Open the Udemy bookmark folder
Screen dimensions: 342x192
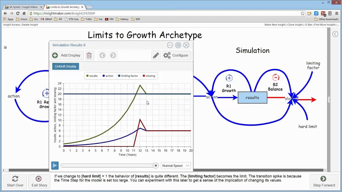point(122,19)
